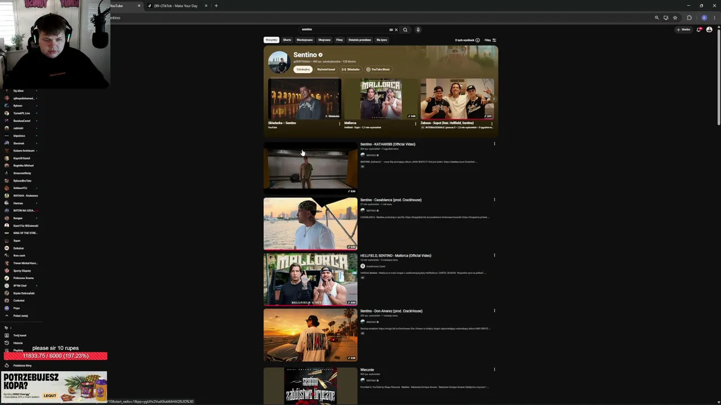
Task: Open options for Sentino - Don Alvarez video
Action: point(495,310)
